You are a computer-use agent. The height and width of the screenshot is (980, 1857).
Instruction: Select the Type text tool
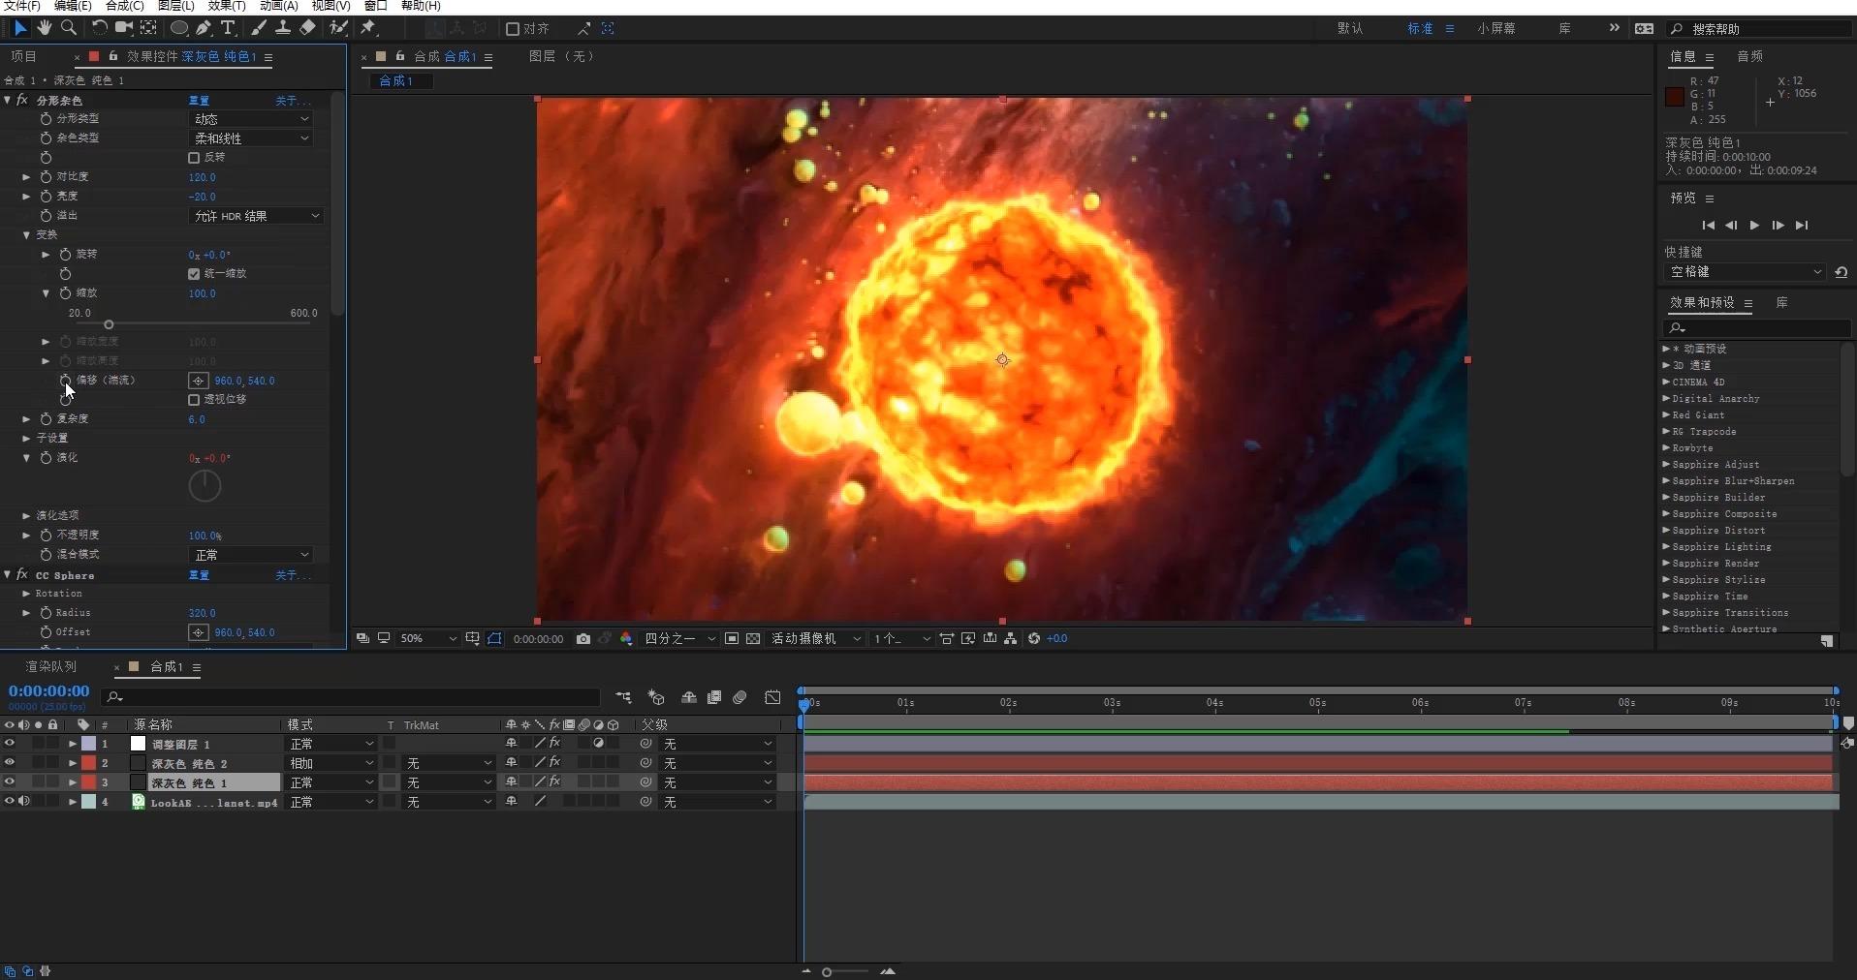pos(228,28)
